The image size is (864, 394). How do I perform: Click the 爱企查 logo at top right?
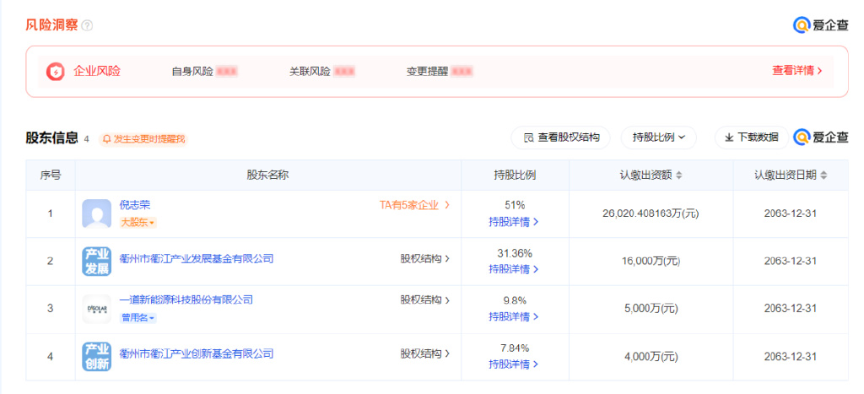click(x=820, y=25)
